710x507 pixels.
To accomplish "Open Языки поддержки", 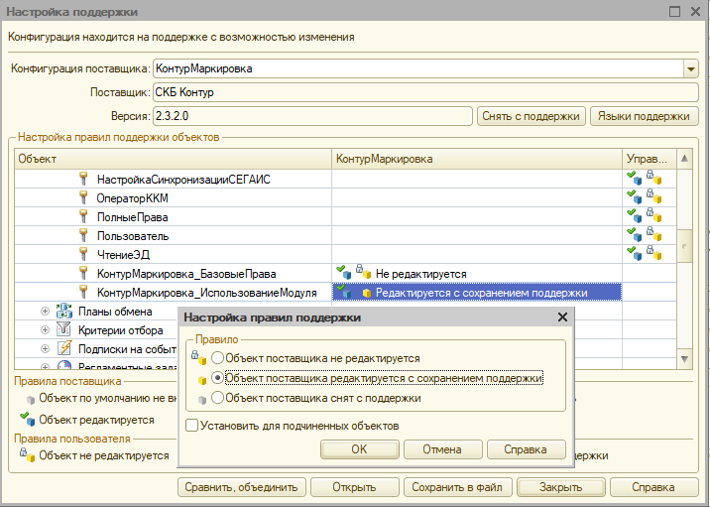I will 644,116.
